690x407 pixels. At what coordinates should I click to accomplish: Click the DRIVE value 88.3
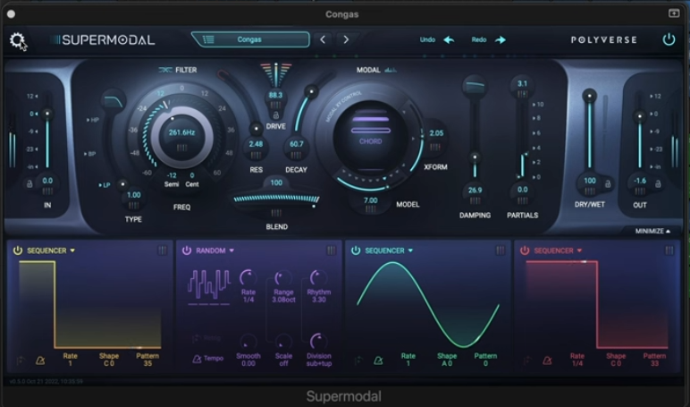[x=275, y=95]
